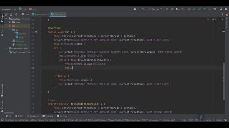Expand External Libraries node
The image size is (229, 128).
tap(6, 48)
